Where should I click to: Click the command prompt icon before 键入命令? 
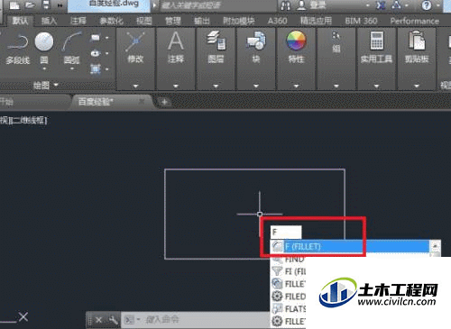[x=129, y=320]
